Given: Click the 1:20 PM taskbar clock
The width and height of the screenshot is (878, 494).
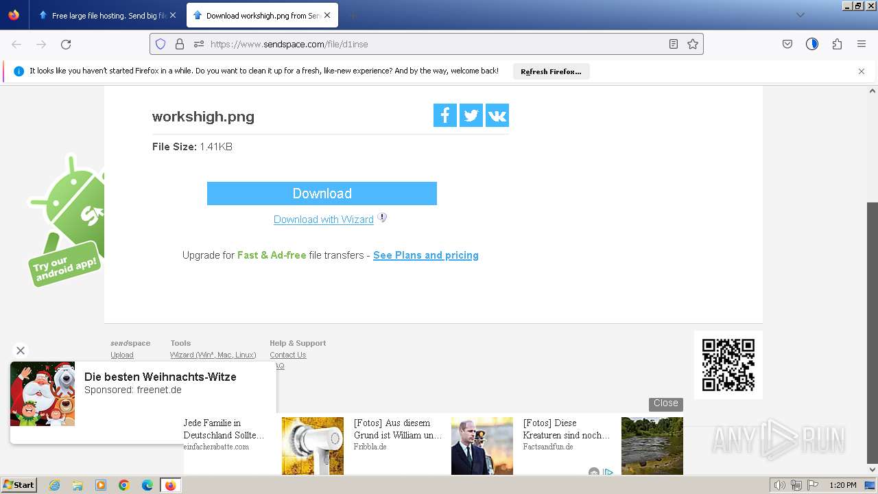Looking at the screenshot, I should (843, 485).
